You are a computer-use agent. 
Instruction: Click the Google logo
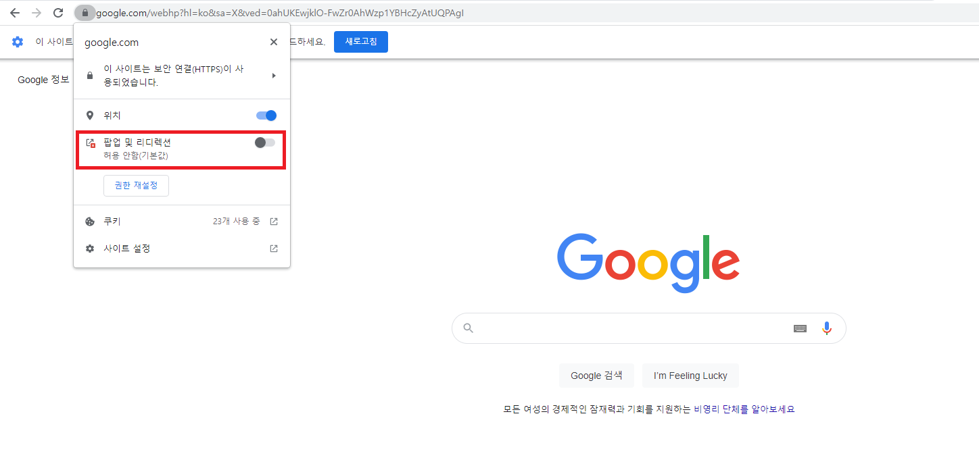click(648, 263)
